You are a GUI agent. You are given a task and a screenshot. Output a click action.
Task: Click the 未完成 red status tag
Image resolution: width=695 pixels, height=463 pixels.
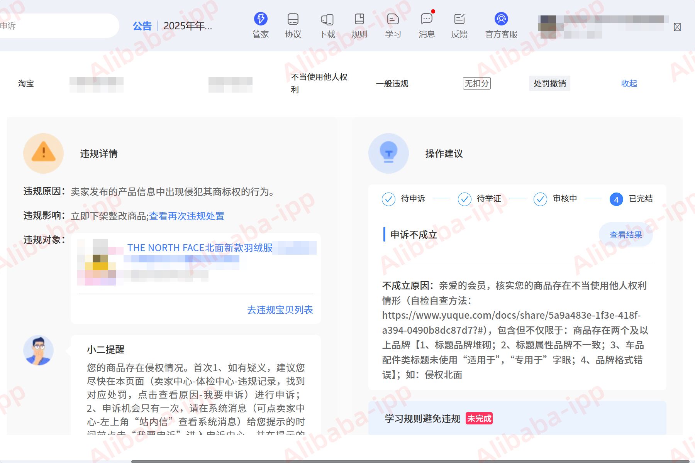(479, 419)
